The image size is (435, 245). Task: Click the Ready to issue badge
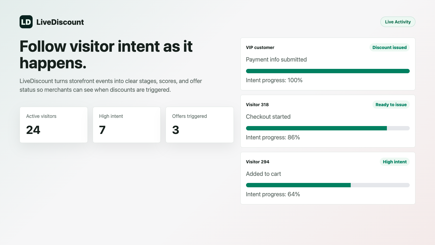tap(391, 105)
